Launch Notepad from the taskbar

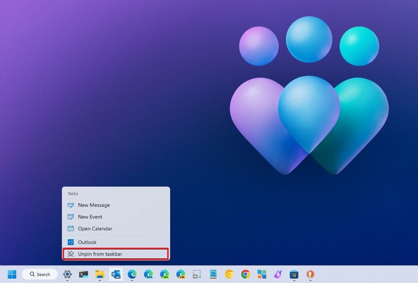pos(213,274)
